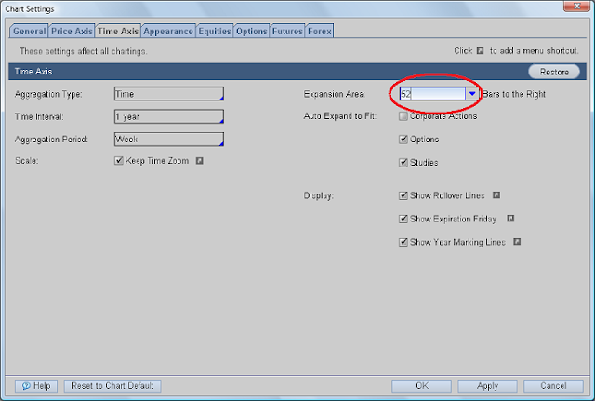Click the Help speech bubble icon

26,386
